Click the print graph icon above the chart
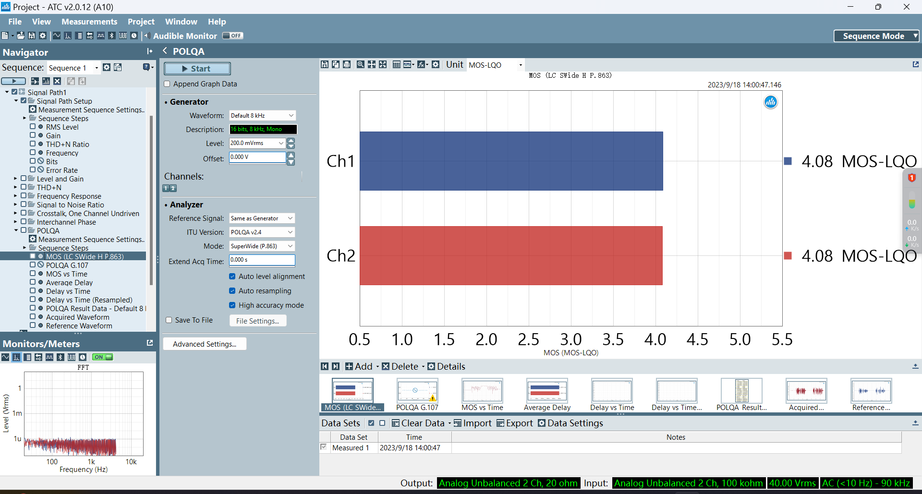 (x=347, y=64)
